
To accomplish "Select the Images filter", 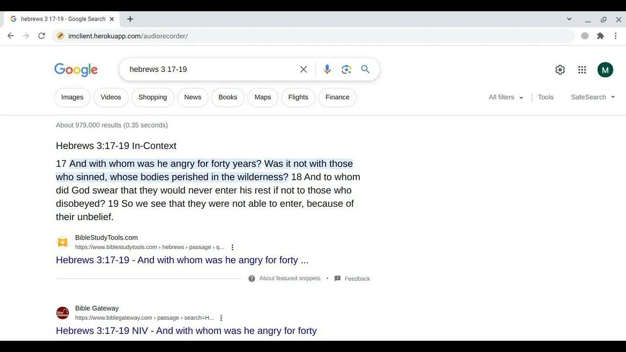I will [72, 97].
